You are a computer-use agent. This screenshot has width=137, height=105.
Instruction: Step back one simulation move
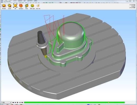pyautogui.click(x=16, y=102)
